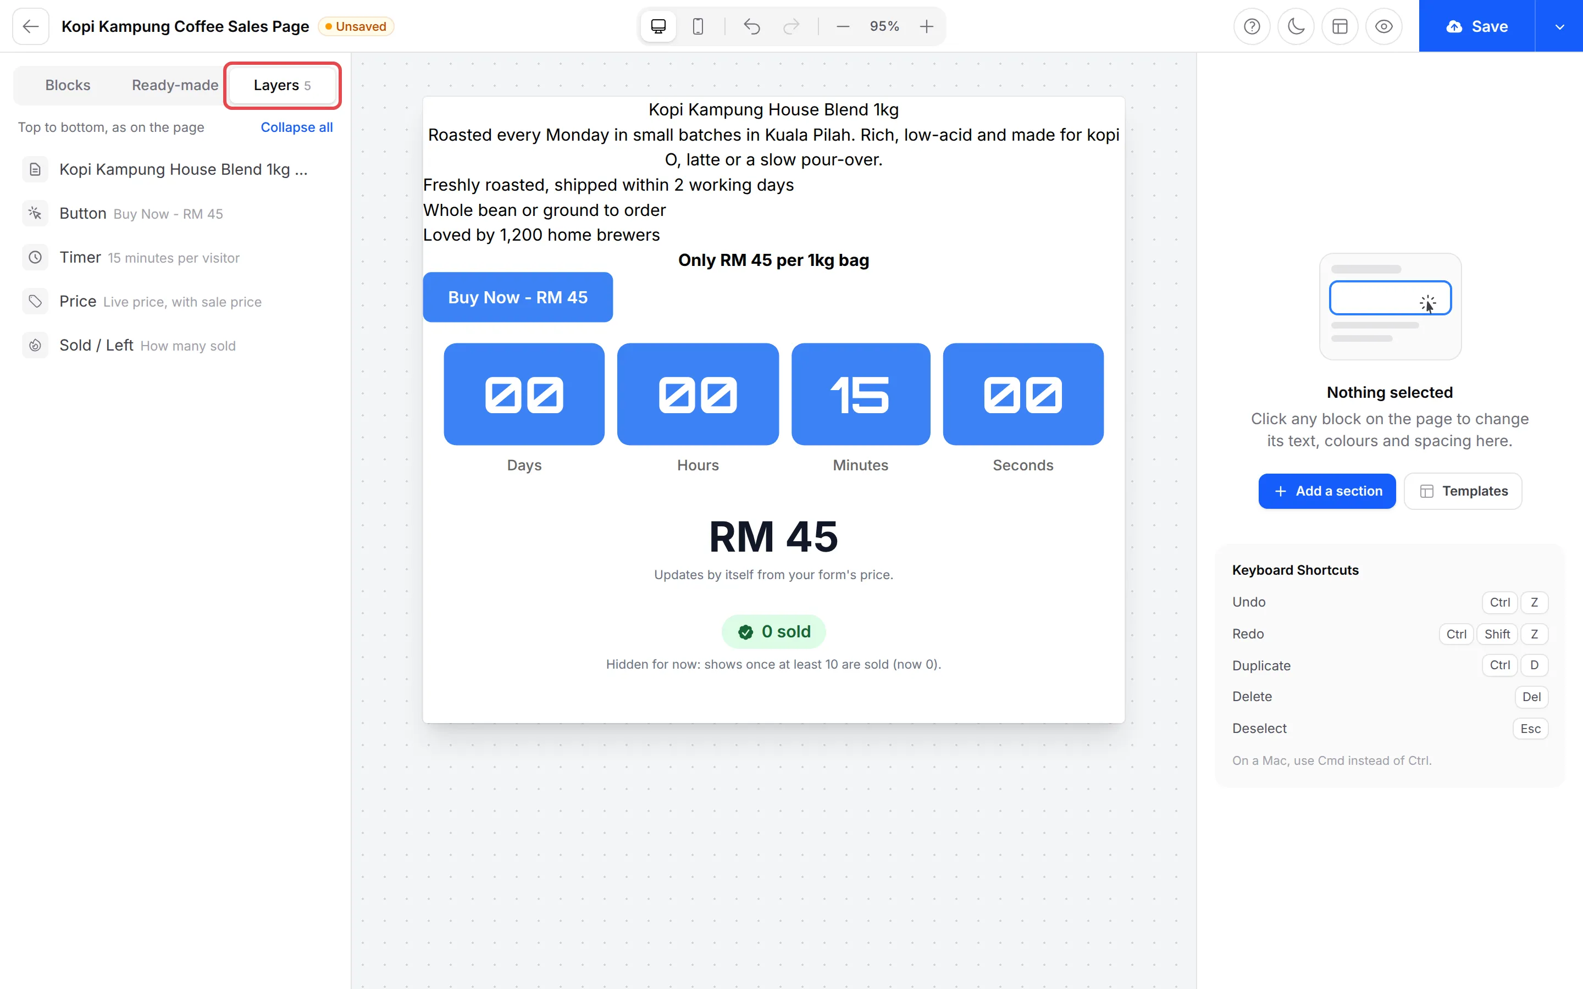The image size is (1583, 989).
Task: Click the Buy Now - RM 45 button
Action: [x=517, y=297]
